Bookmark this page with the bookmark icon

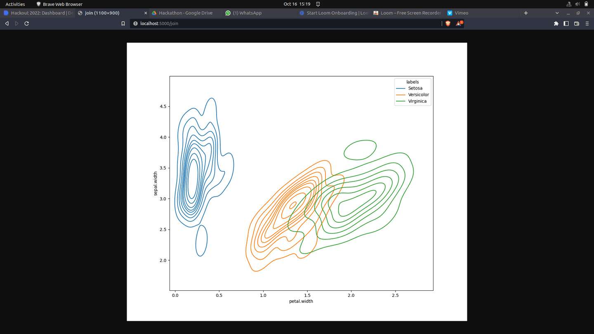click(x=123, y=24)
